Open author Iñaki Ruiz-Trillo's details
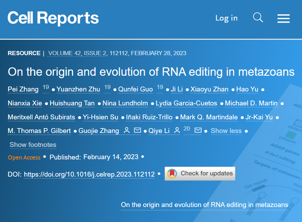The height and width of the screenshot is (222, 302). (150, 117)
